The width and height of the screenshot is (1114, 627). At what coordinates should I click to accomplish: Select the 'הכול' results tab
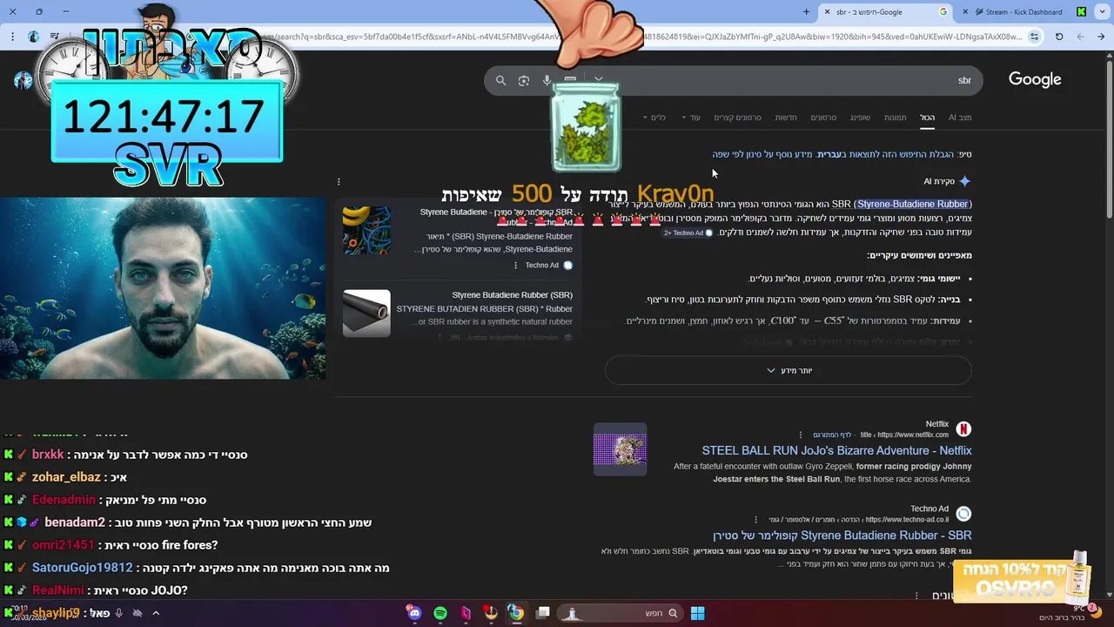[x=928, y=118]
